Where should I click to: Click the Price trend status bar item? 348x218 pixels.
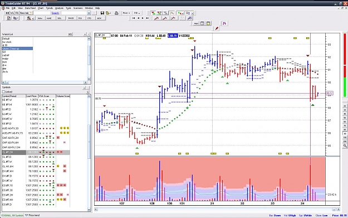32,215
